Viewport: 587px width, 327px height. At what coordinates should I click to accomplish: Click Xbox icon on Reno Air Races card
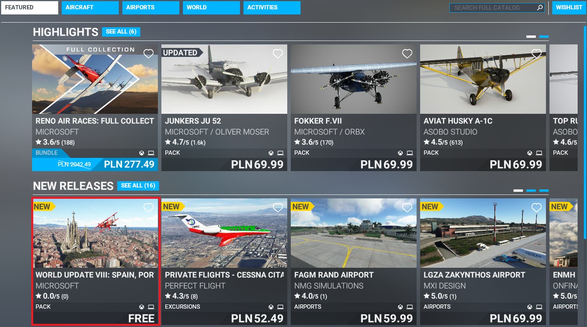[x=141, y=153]
